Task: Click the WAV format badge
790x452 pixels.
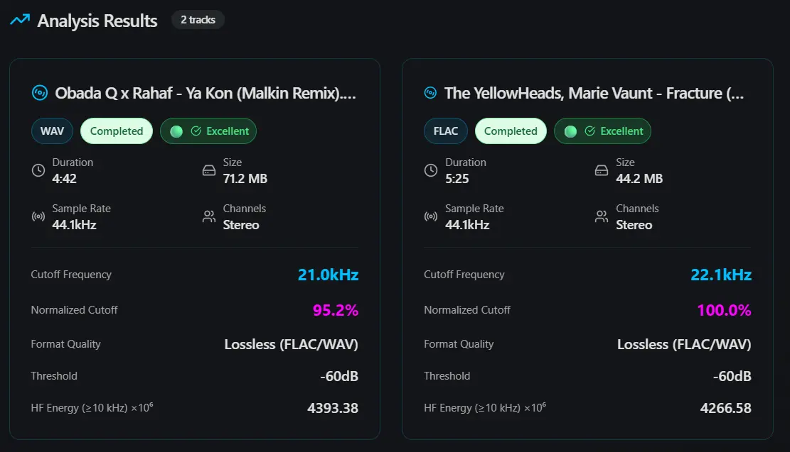Action: click(x=52, y=131)
